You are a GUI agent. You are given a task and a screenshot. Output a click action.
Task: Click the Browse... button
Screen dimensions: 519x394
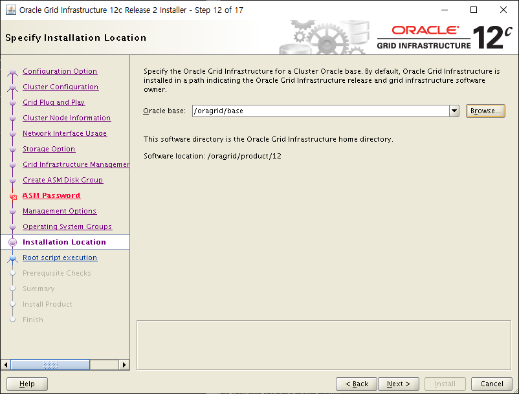point(485,111)
